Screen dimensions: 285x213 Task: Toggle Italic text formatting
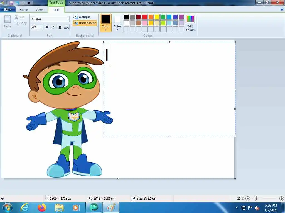53,27
